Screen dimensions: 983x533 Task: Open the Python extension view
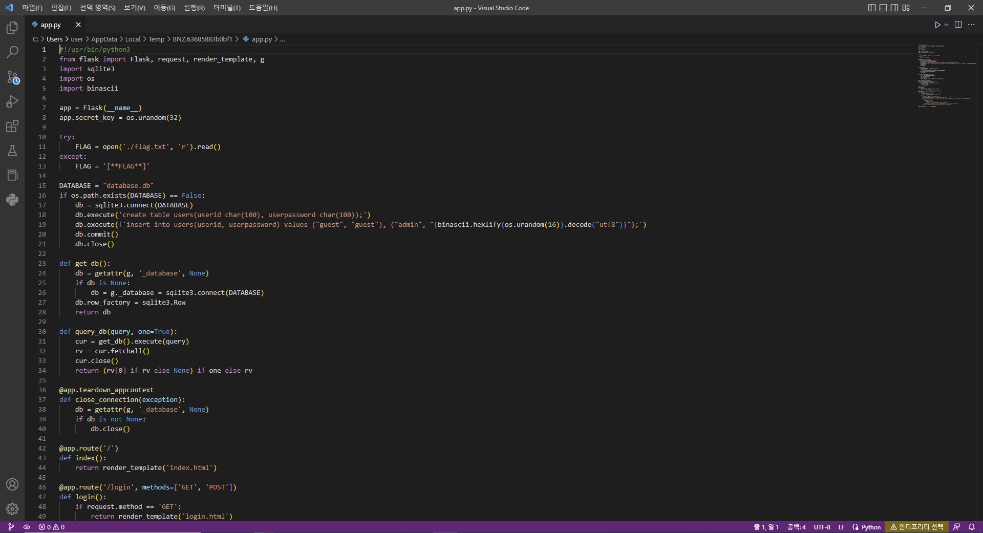12,200
